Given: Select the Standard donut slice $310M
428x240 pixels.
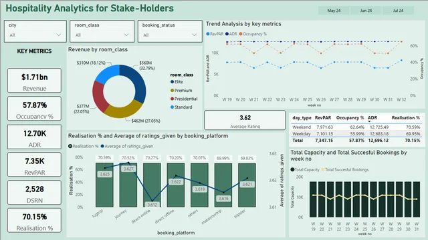Looking at the screenshot, I should (x=108, y=73).
